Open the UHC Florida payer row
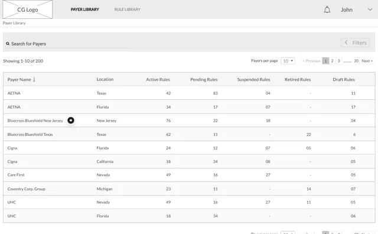This screenshot has width=378, height=234. pos(189,216)
